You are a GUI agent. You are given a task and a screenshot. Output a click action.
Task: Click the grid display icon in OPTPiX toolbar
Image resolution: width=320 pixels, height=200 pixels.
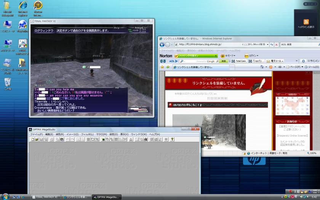pyautogui.click(x=88, y=139)
